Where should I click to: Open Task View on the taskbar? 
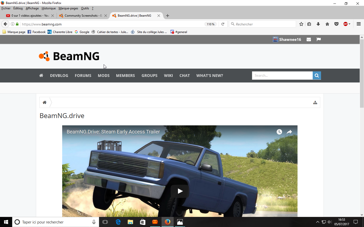pyautogui.click(x=105, y=222)
